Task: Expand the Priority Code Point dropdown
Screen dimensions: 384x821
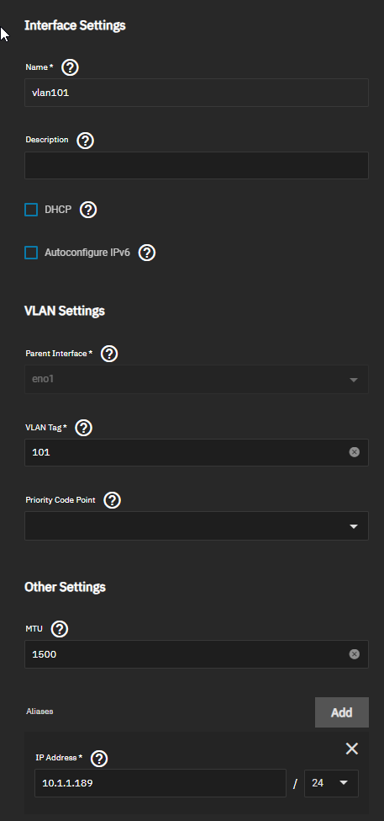Action: (197, 525)
